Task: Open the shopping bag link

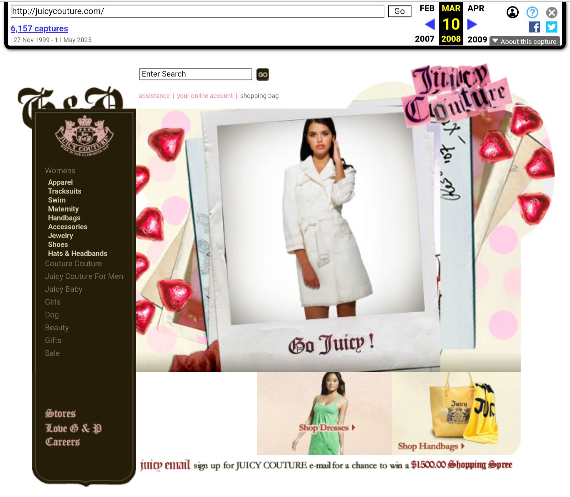Action: tap(259, 96)
